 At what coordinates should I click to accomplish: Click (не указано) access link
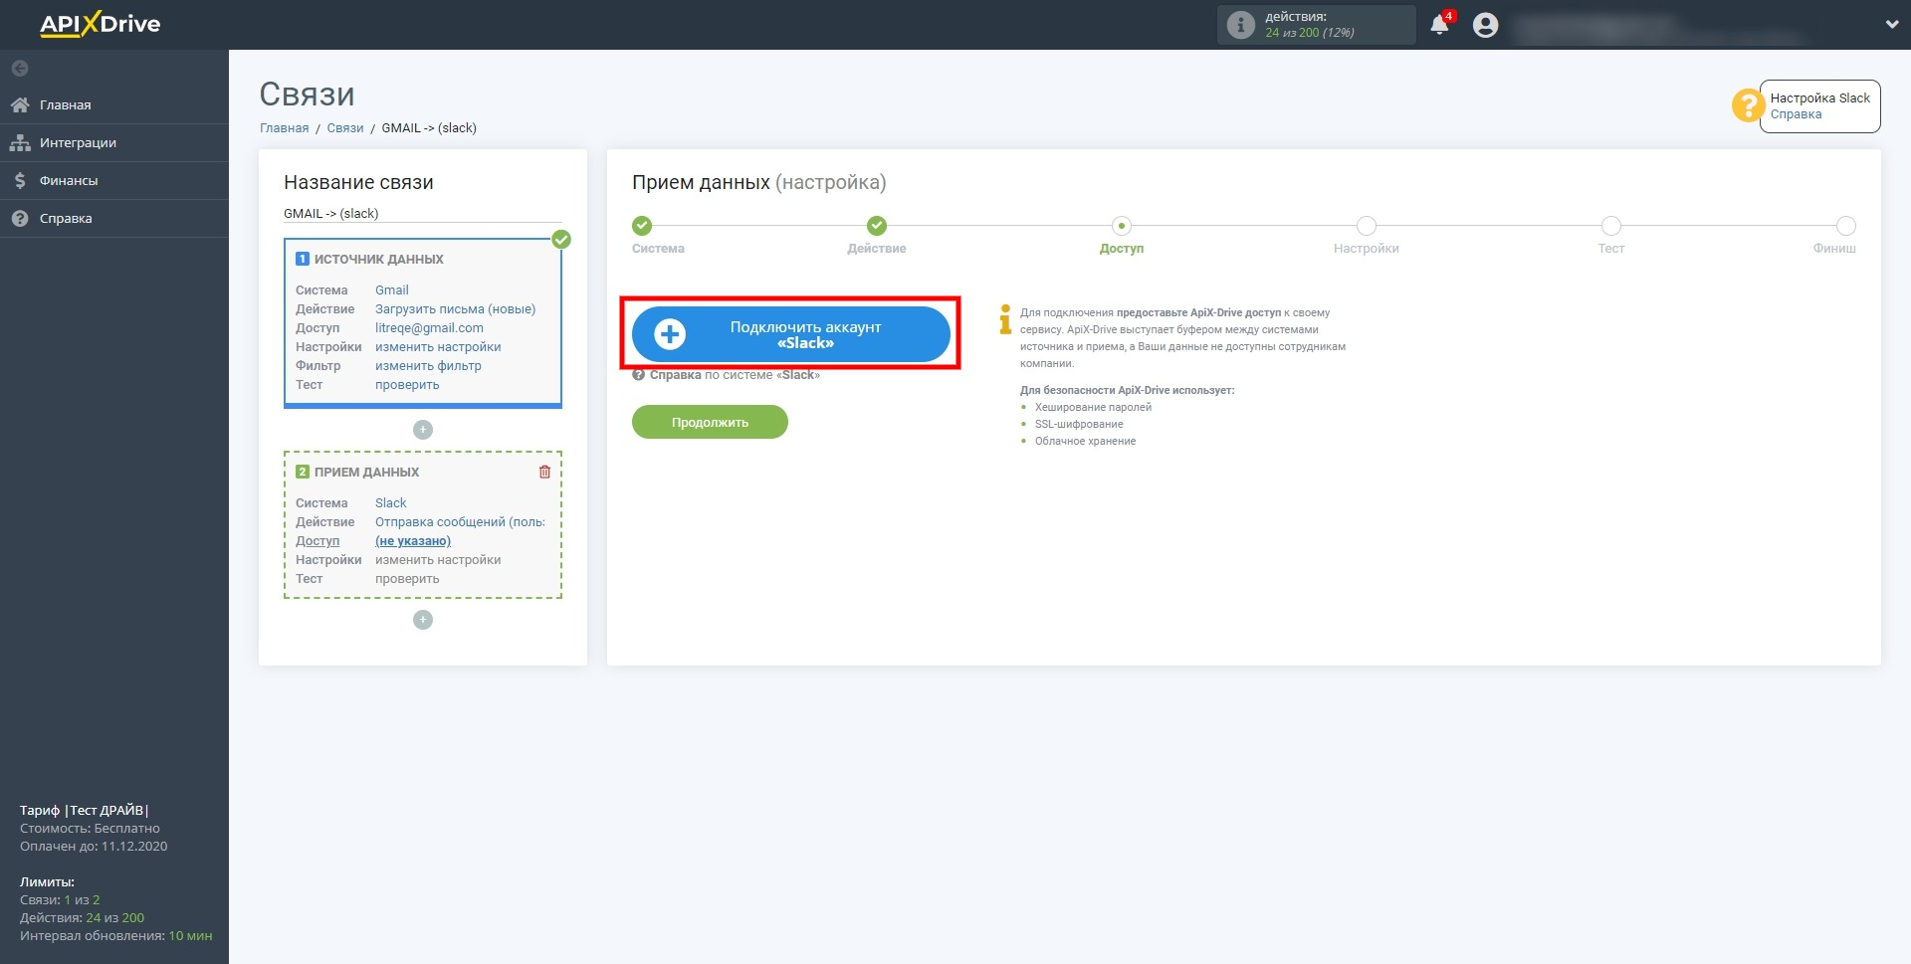pyautogui.click(x=413, y=541)
